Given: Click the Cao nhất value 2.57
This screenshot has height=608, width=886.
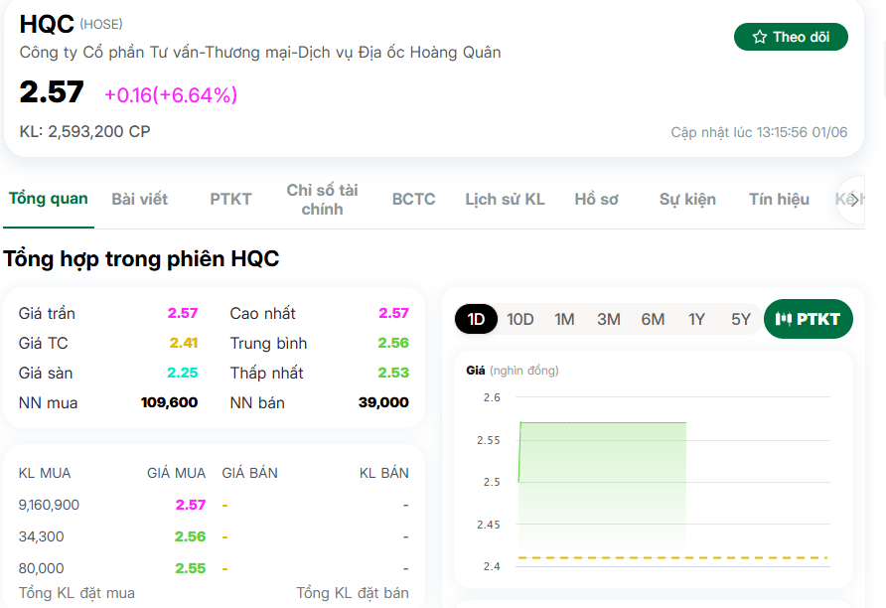Looking at the screenshot, I should 394,313.
